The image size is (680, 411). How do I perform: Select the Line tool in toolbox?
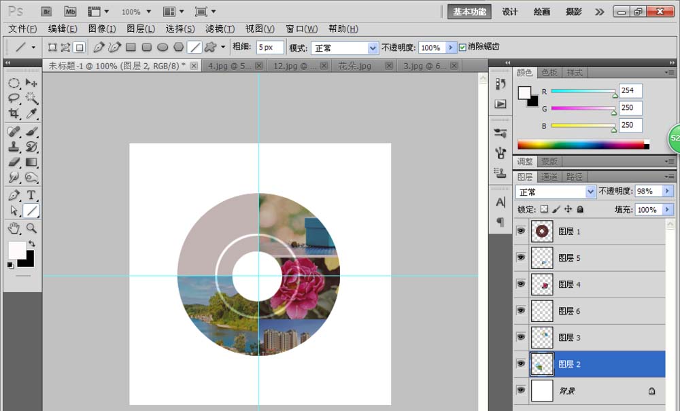(x=31, y=211)
